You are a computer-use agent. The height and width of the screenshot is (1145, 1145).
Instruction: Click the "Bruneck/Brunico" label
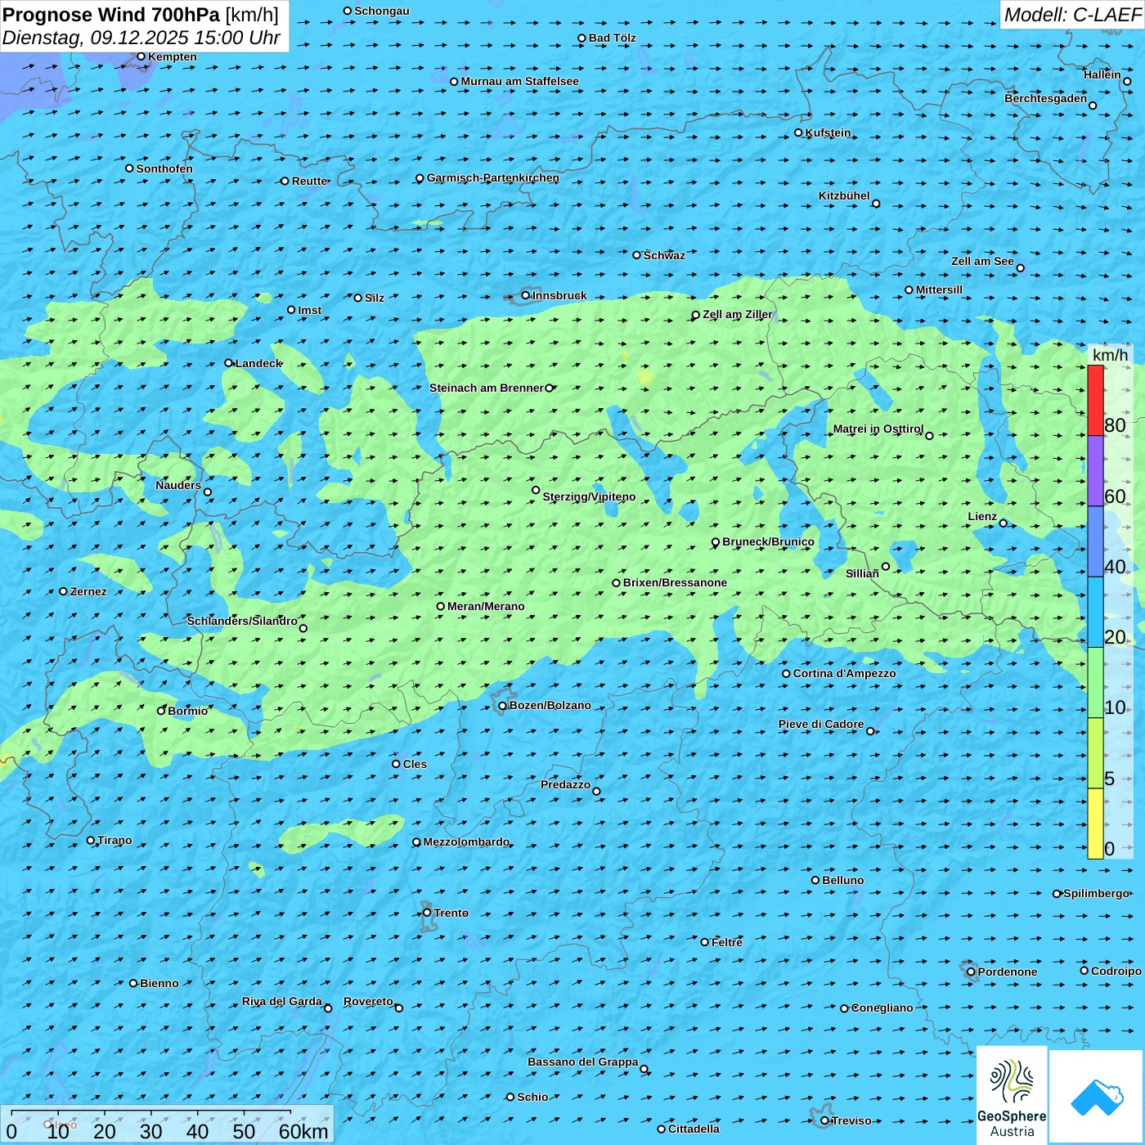click(769, 541)
